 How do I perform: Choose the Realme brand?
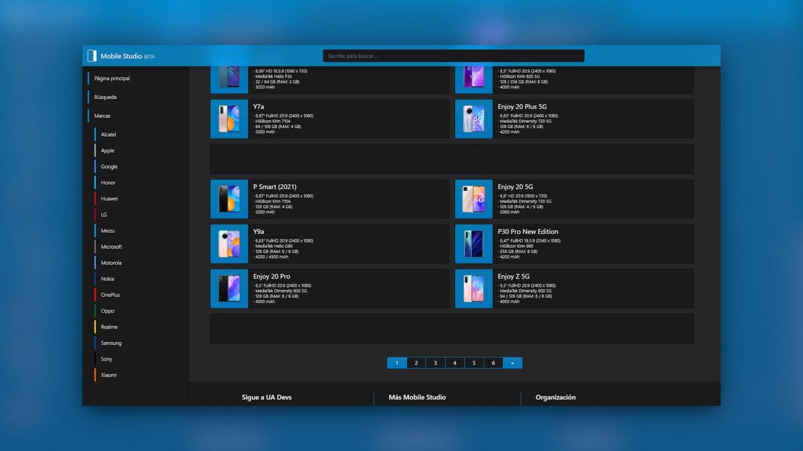pos(109,327)
